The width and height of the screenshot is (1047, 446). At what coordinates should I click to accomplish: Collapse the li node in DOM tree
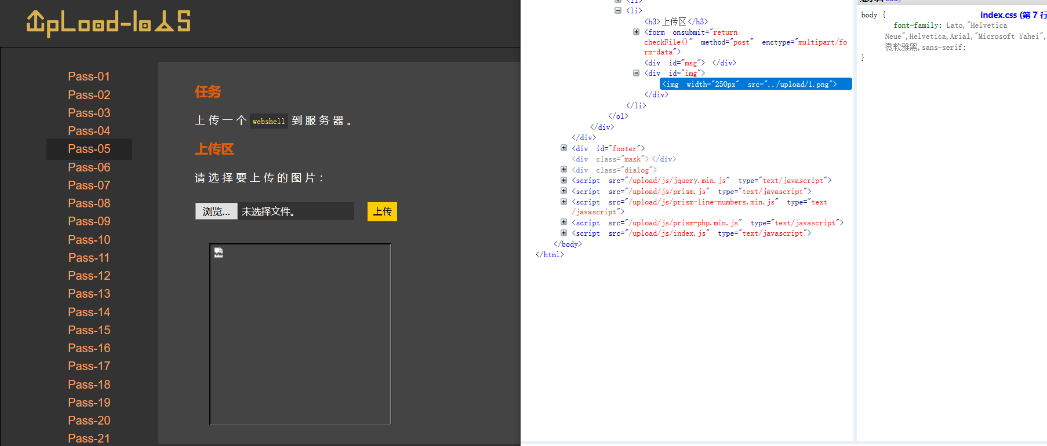coord(618,10)
